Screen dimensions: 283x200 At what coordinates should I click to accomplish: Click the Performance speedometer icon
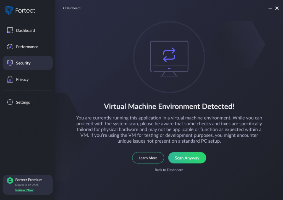coord(10,47)
